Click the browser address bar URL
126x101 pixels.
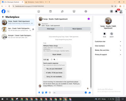tap(29, 6)
